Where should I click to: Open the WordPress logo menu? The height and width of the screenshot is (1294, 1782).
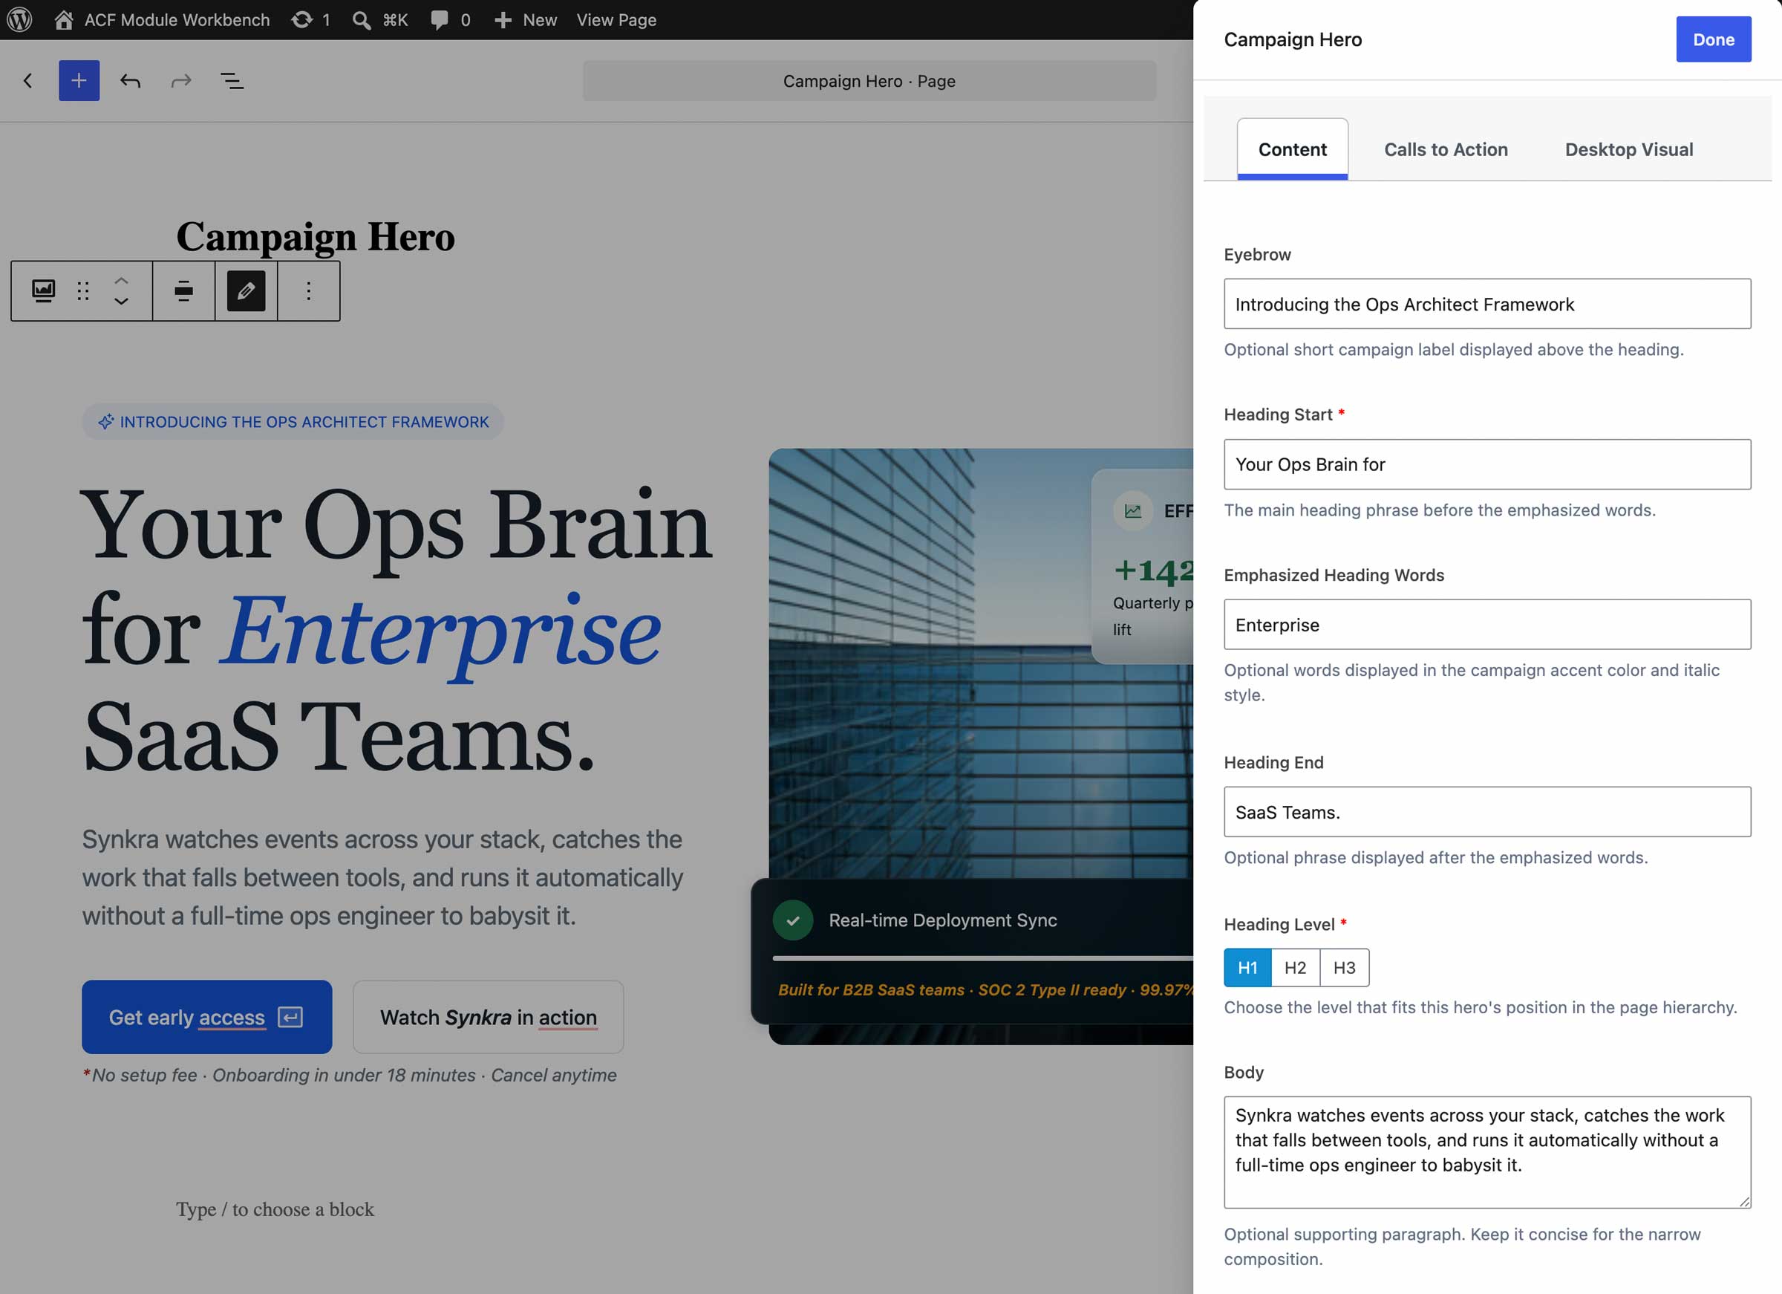(x=19, y=19)
